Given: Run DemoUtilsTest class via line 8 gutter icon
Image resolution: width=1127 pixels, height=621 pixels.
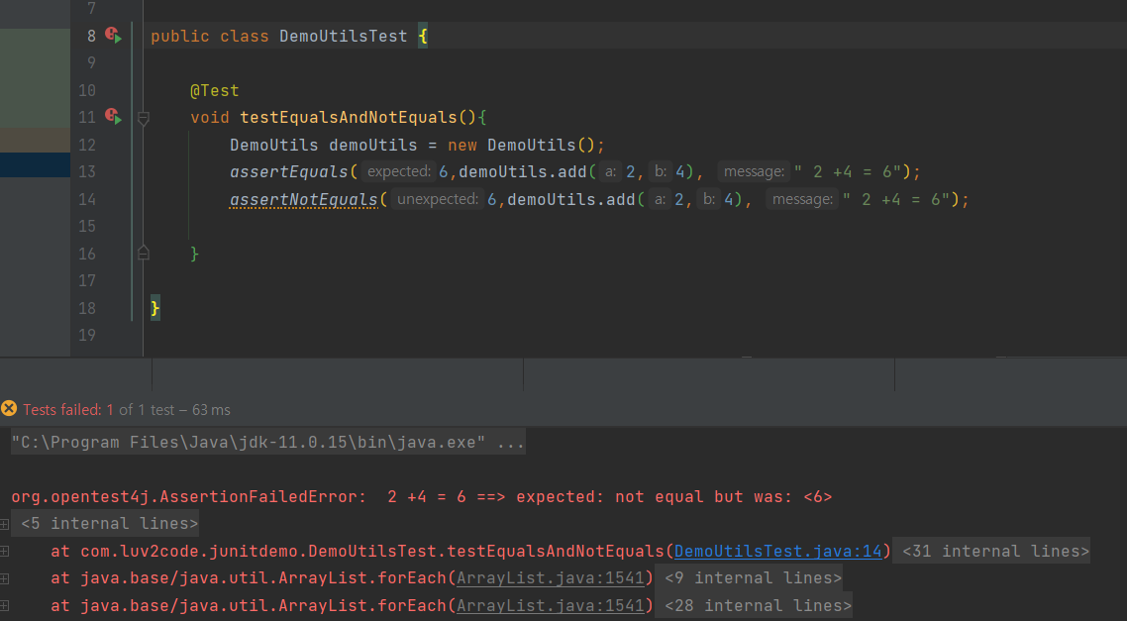Looking at the screenshot, I should (113, 35).
